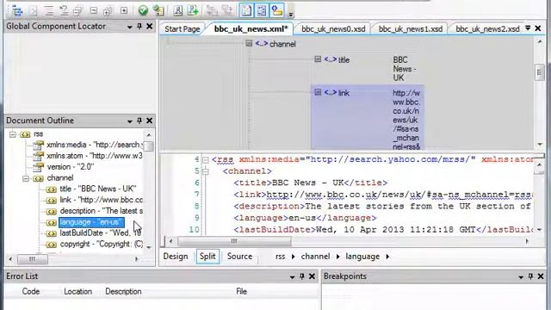Click the Document Outline horizontal scrollbar thumb
Viewport: 551px width, 310px height.
(33, 259)
